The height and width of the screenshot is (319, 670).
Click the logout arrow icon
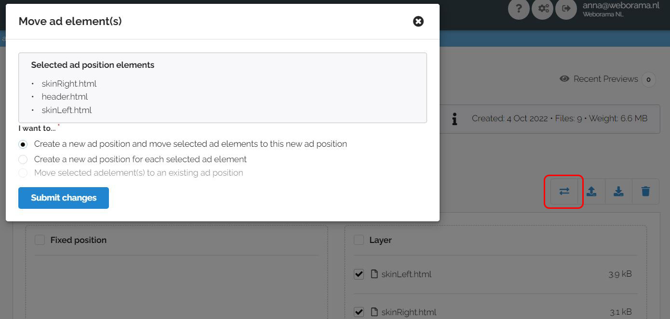pyautogui.click(x=566, y=9)
